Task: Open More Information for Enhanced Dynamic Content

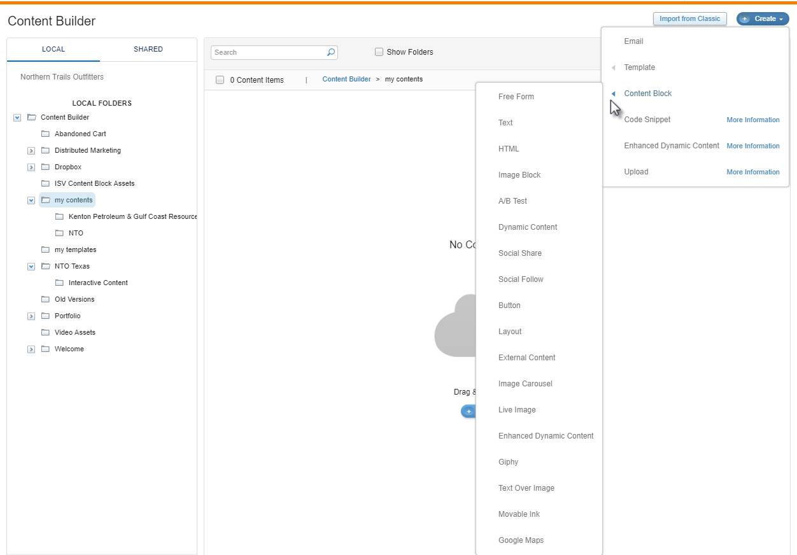Action: 753,146
